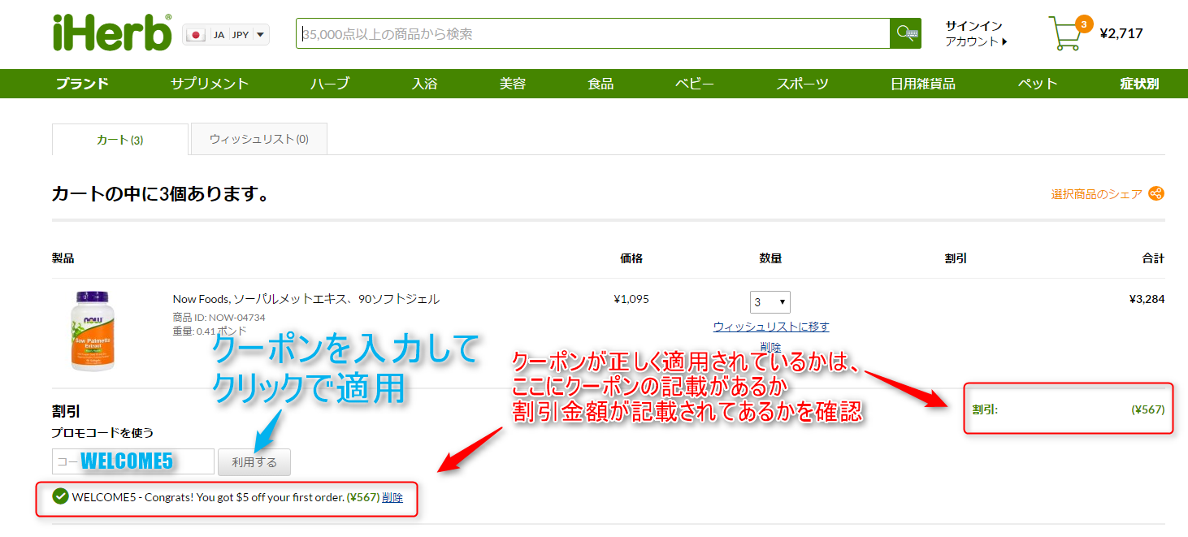
Task: Click the 利用する apply button
Action: pyautogui.click(x=254, y=462)
